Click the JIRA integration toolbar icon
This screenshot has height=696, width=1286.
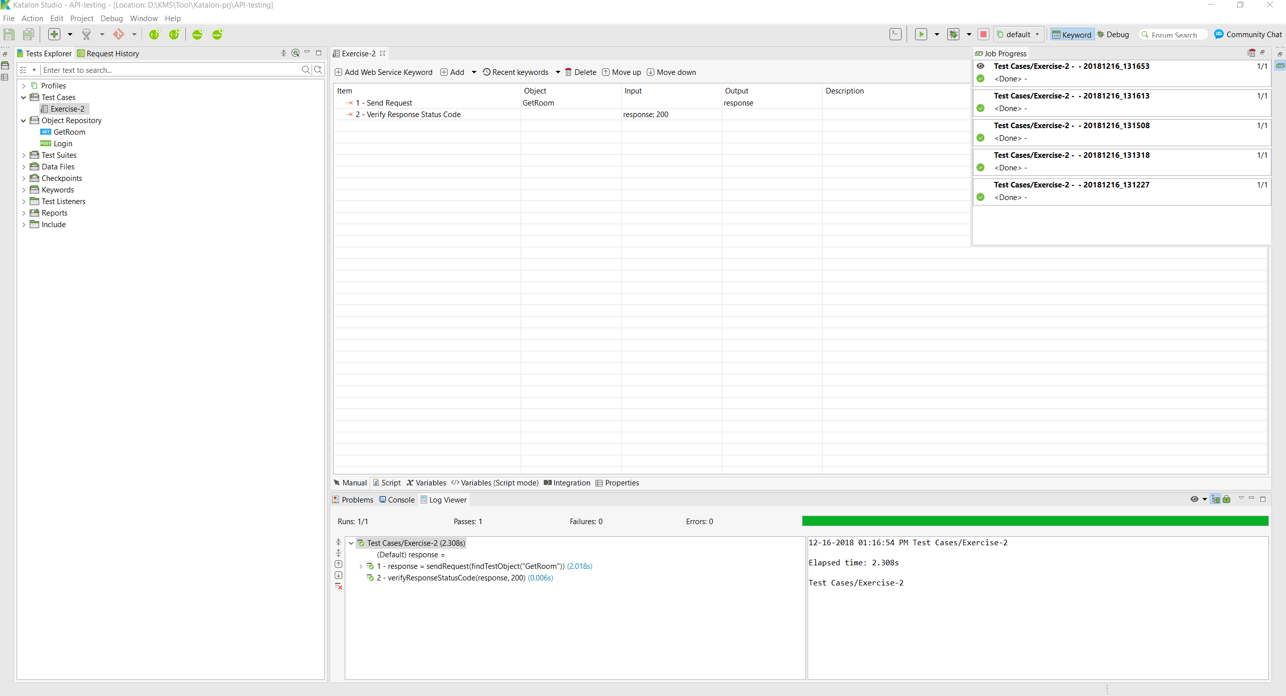pyautogui.click(x=86, y=34)
